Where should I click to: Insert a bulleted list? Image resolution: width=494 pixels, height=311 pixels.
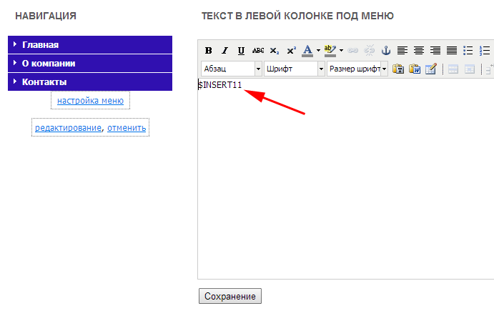coord(468,51)
